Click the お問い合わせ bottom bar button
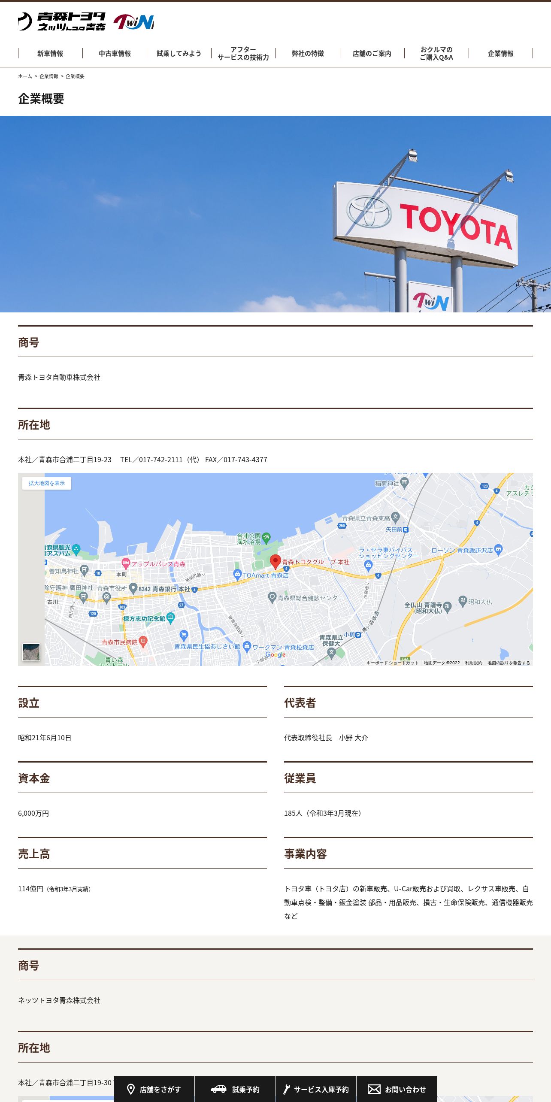The height and width of the screenshot is (1102, 551). point(397,1089)
